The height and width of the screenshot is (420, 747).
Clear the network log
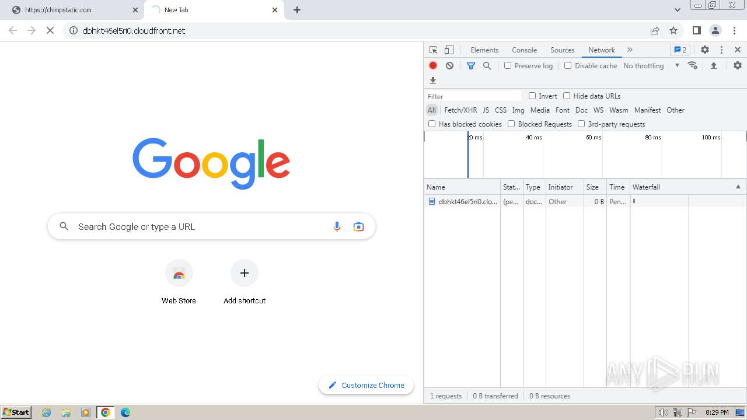pos(449,66)
